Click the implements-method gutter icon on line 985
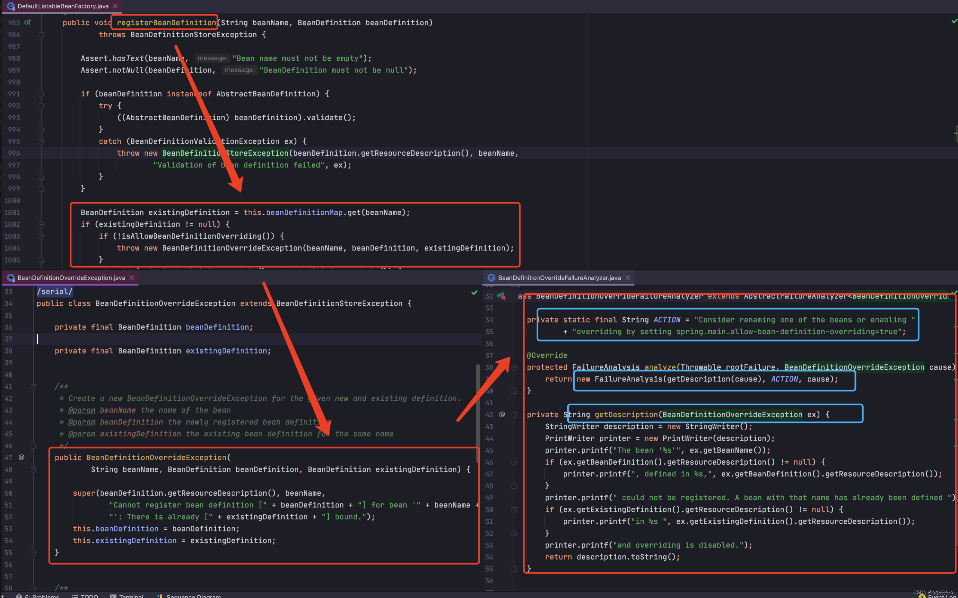Viewport: 958px width, 598px height. [27, 23]
